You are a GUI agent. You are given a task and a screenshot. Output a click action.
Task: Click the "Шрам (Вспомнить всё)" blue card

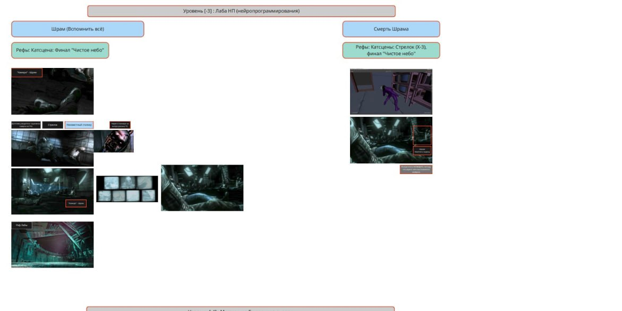pyautogui.click(x=78, y=29)
